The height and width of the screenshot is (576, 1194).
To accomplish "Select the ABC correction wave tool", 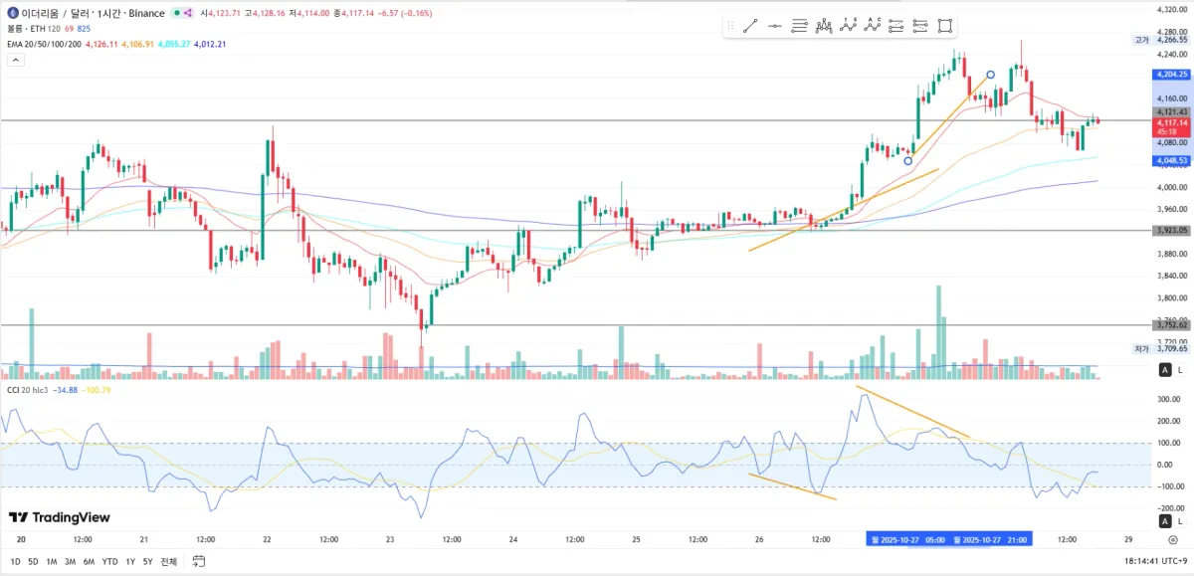I will click(873, 26).
